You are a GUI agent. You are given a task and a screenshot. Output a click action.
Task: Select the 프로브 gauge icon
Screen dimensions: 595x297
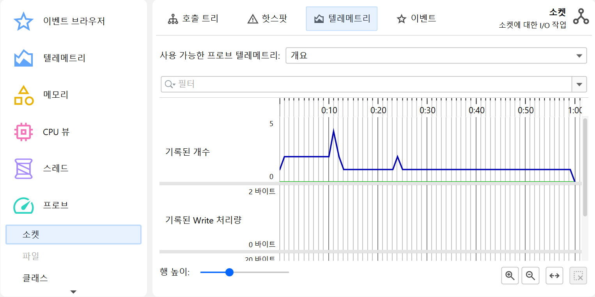[x=23, y=206]
